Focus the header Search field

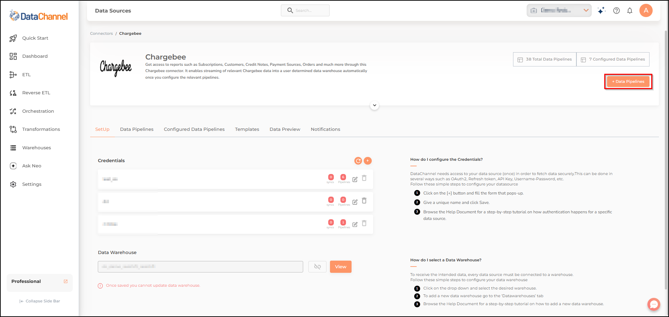305,10
